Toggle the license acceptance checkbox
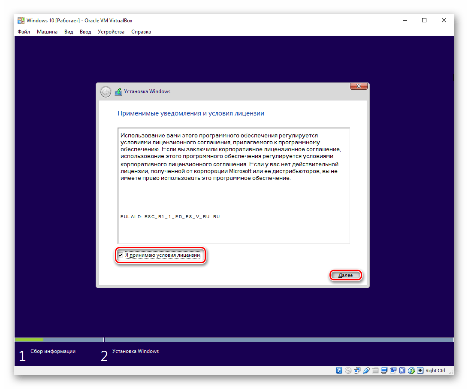This screenshot has height=389, width=468. click(120, 255)
